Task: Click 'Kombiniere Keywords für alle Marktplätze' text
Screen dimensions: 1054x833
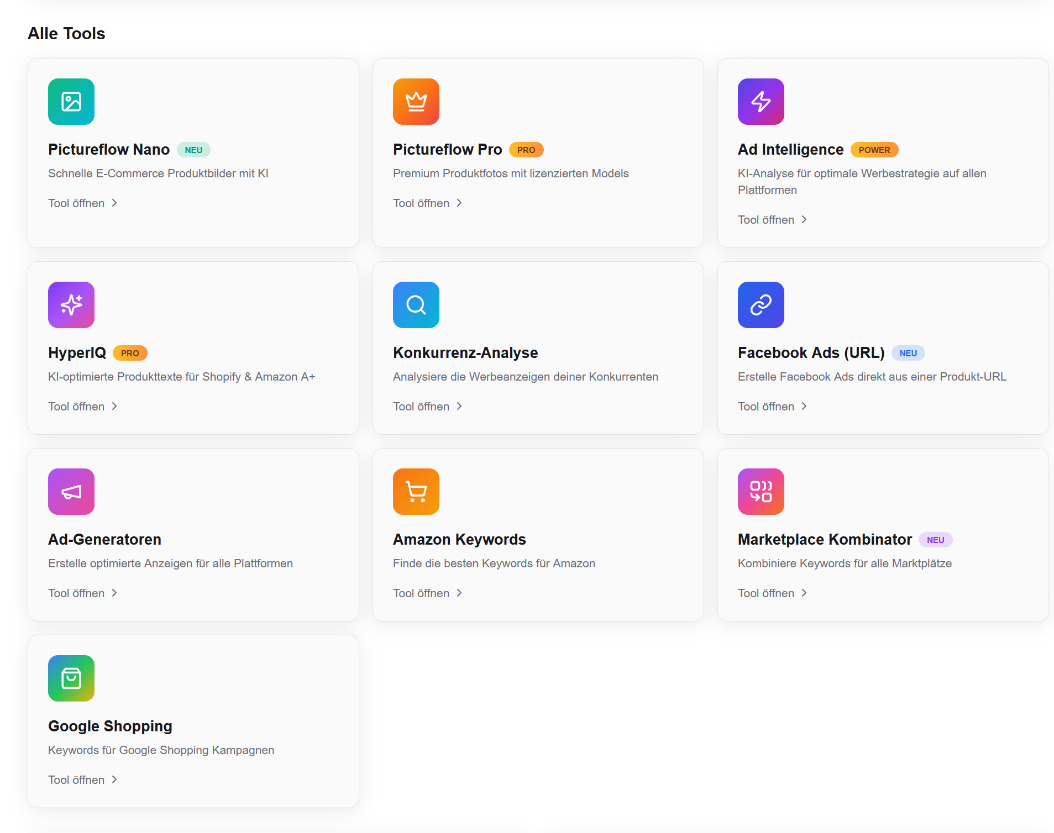Action: [845, 563]
